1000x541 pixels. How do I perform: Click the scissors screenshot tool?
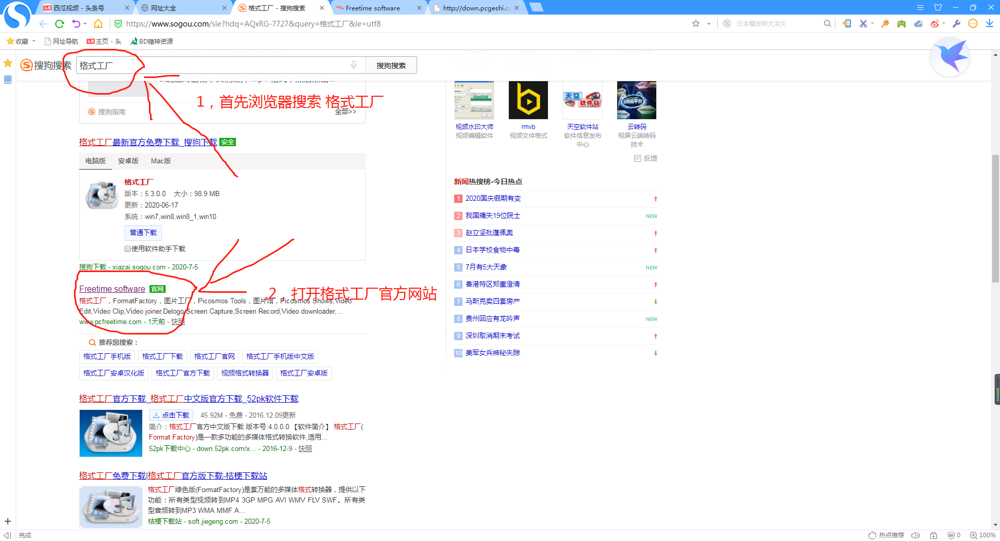[x=863, y=23]
